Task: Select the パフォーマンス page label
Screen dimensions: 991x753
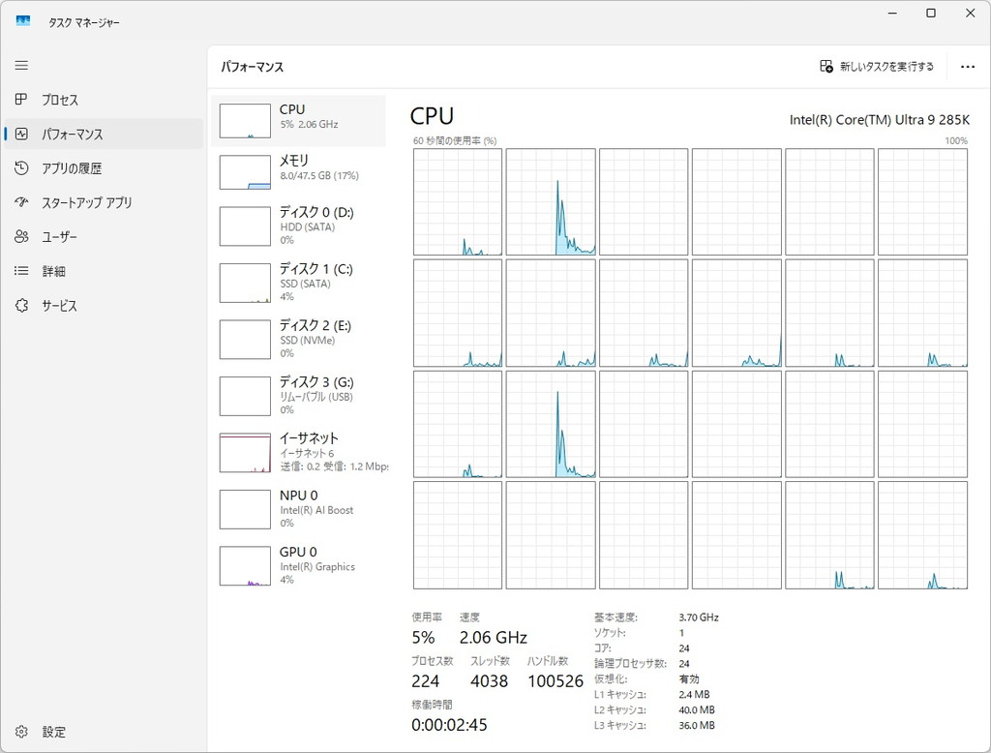Action: pos(72,134)
